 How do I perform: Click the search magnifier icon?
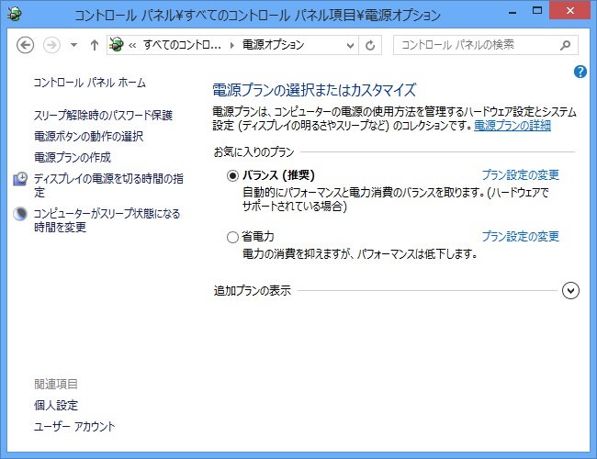pyautogui.click(x=569, y=44)
